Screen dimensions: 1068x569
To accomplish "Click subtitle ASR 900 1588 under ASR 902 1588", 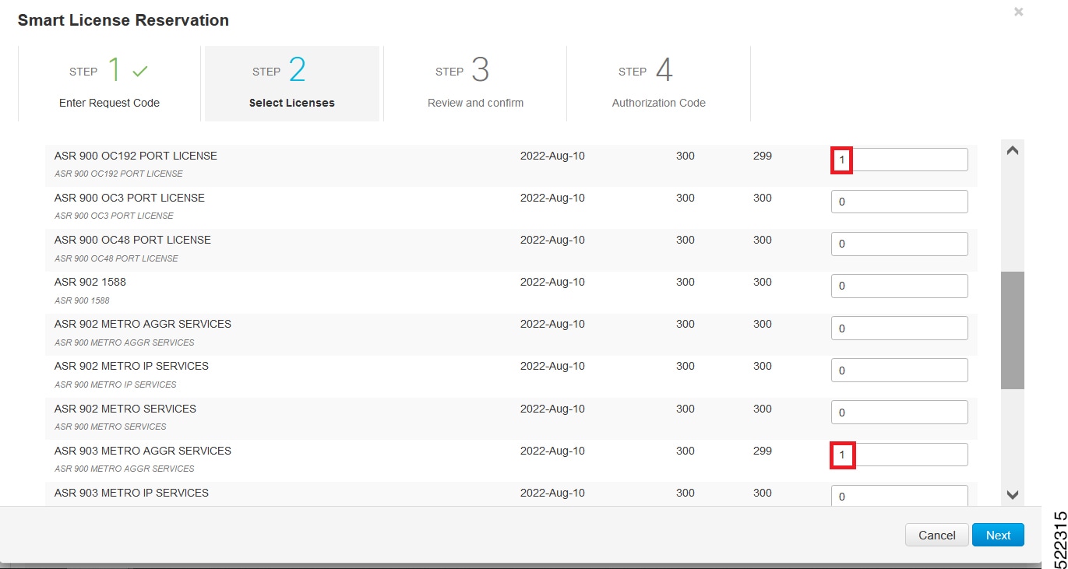I will point(82,300).
